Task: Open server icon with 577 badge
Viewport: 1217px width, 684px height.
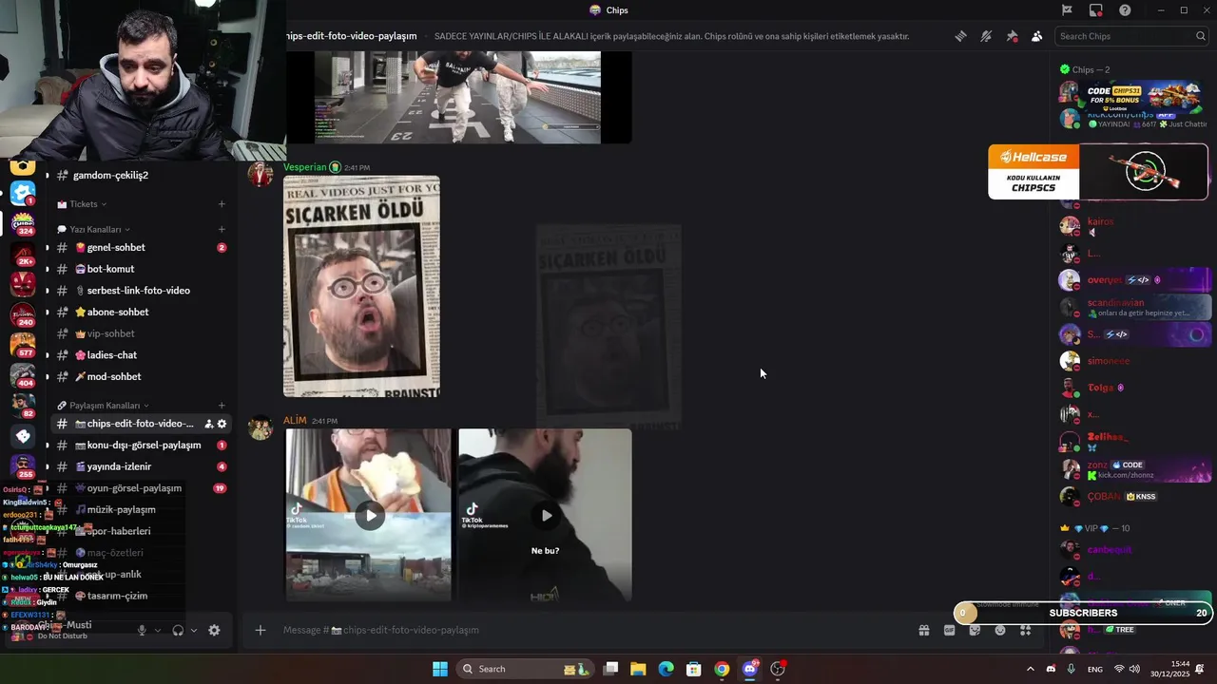Action: [x=23, y=344]
